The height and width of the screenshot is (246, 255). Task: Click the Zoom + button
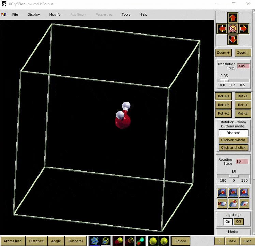(x=223, y=53)
